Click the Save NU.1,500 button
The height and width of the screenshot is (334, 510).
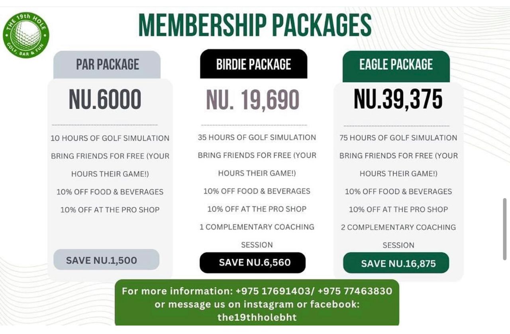pos(106,260)
